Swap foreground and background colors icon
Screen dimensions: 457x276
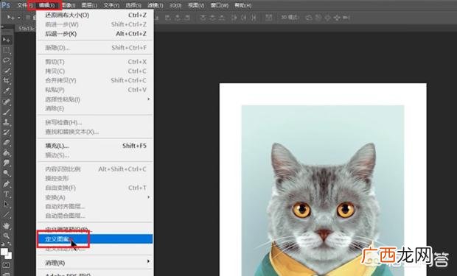(9, 244)
